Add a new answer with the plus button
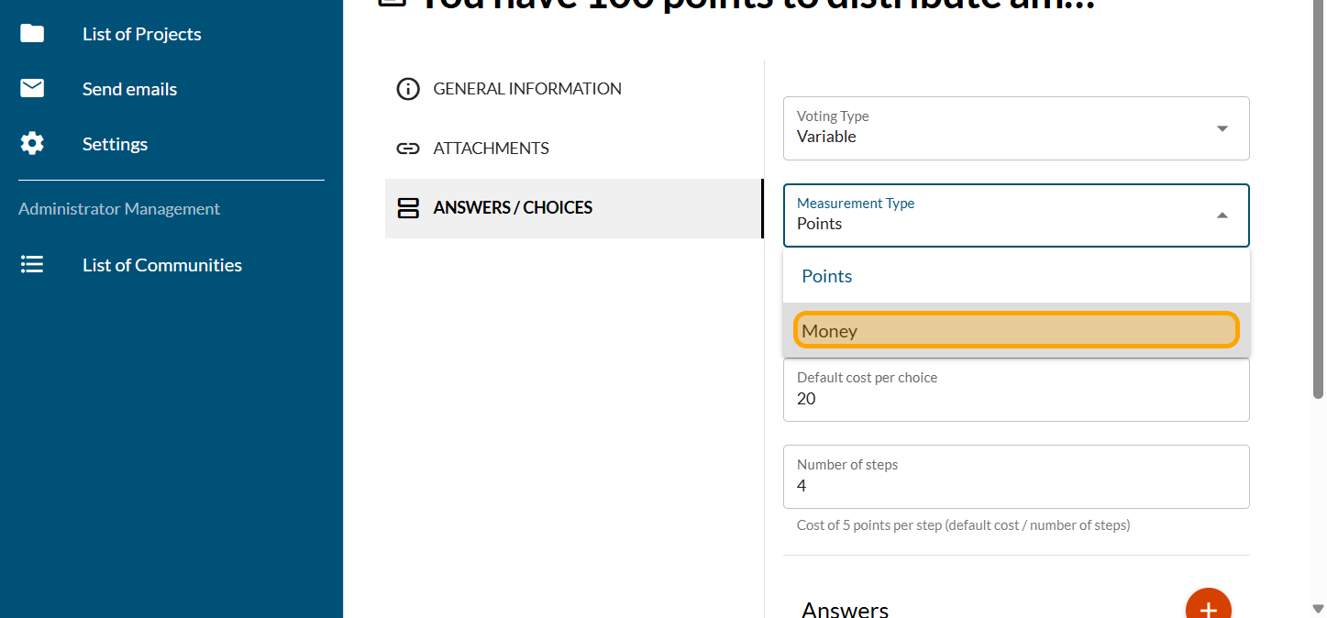Viewport: 1327px width, 618px height. [1208, 608]
